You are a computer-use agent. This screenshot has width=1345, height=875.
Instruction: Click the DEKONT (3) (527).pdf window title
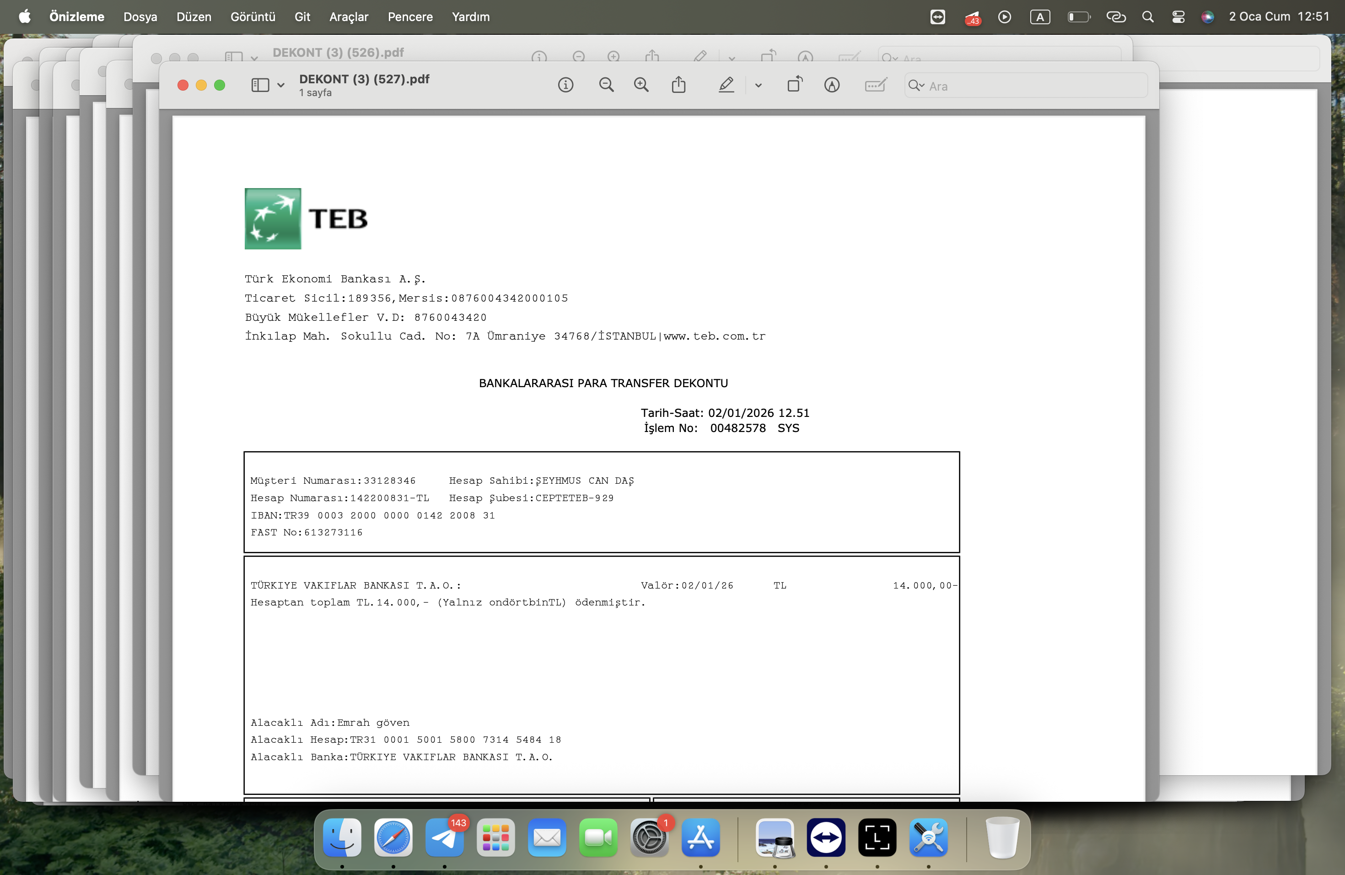(x=365, y=79)
